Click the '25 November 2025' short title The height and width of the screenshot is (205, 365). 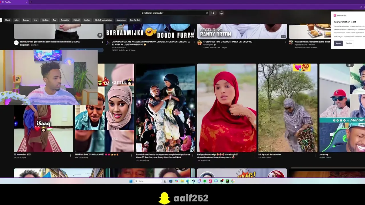point(23,155)
